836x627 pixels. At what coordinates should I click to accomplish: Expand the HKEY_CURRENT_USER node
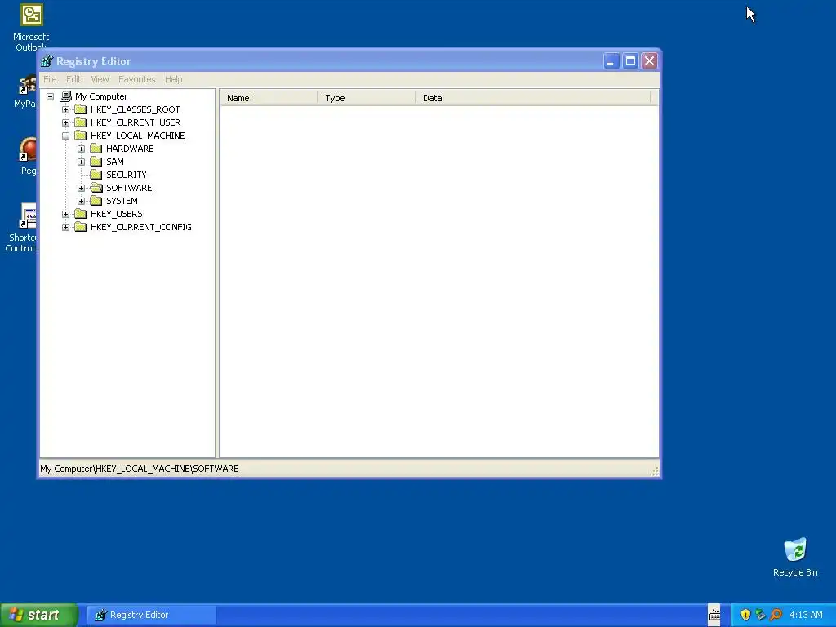[65, 122]
